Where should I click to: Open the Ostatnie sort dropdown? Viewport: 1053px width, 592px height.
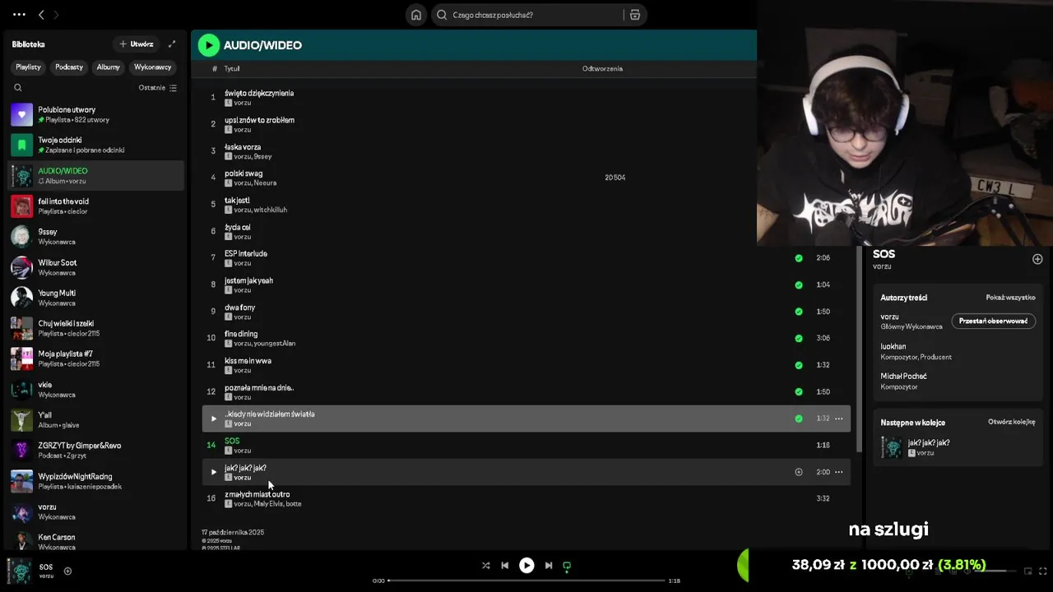pos(158,88)
